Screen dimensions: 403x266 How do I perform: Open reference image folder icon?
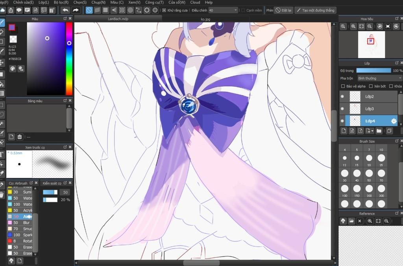click(x=351, y=221)
